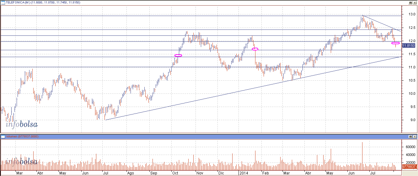Click the Ago label on the time axis
This screenshot has width=418, height=176.
pyautogui.click(x=130, y=173)
